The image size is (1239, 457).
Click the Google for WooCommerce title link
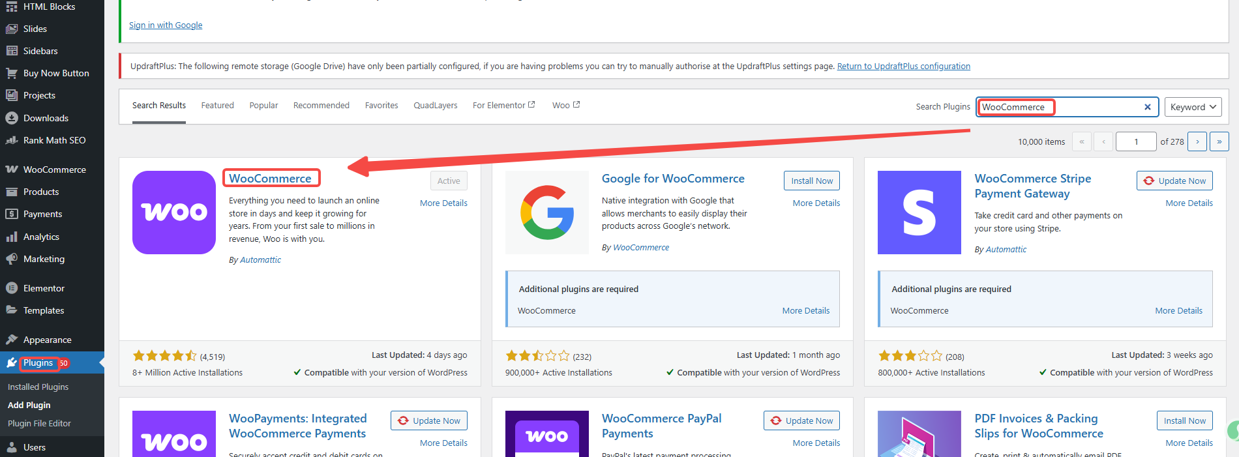(x=673, y=179)
